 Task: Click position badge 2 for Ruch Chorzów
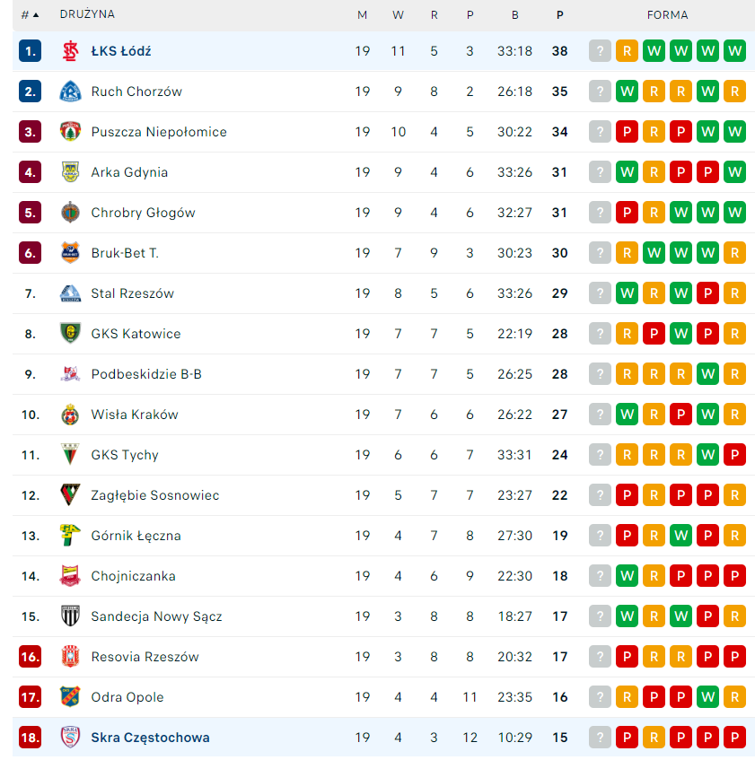click(31, 92)
